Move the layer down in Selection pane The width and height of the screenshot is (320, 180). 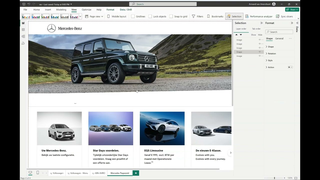point(241,35)
